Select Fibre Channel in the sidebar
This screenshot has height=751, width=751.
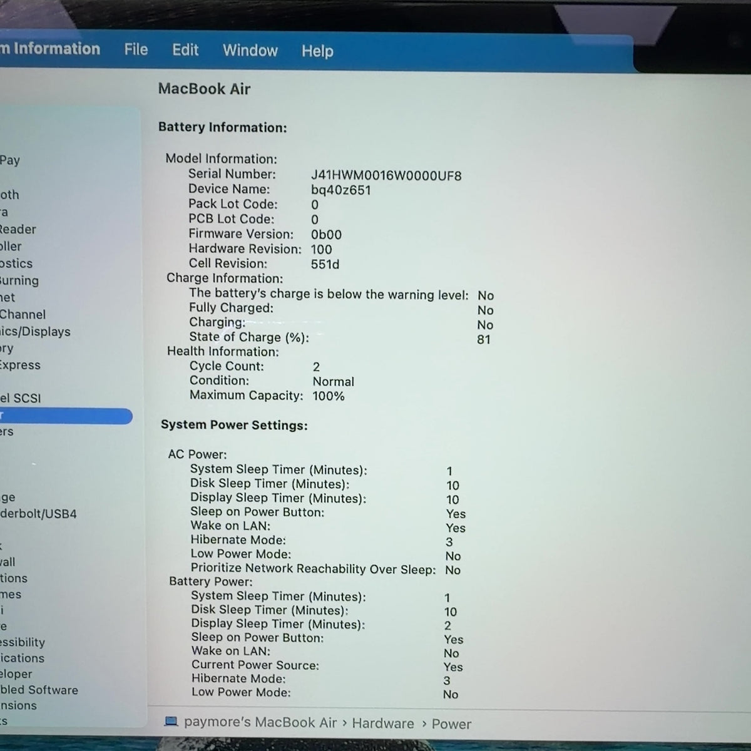click(23, 315)
